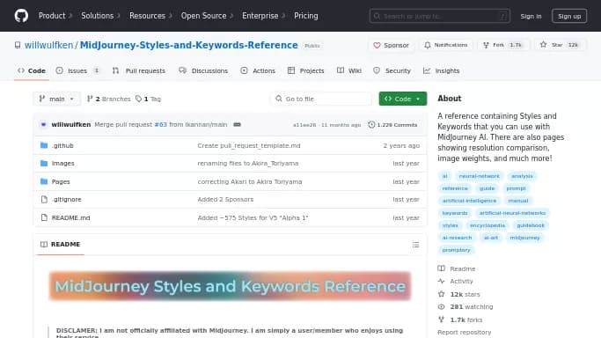
Task: Open the README outline list icon
Action: coord(415,245)
